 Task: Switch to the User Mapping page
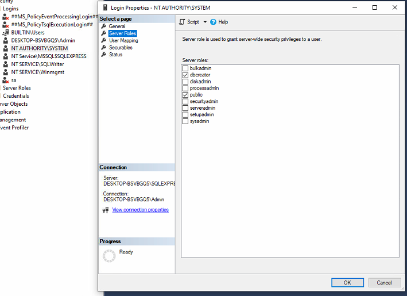(x=123, y=41)
